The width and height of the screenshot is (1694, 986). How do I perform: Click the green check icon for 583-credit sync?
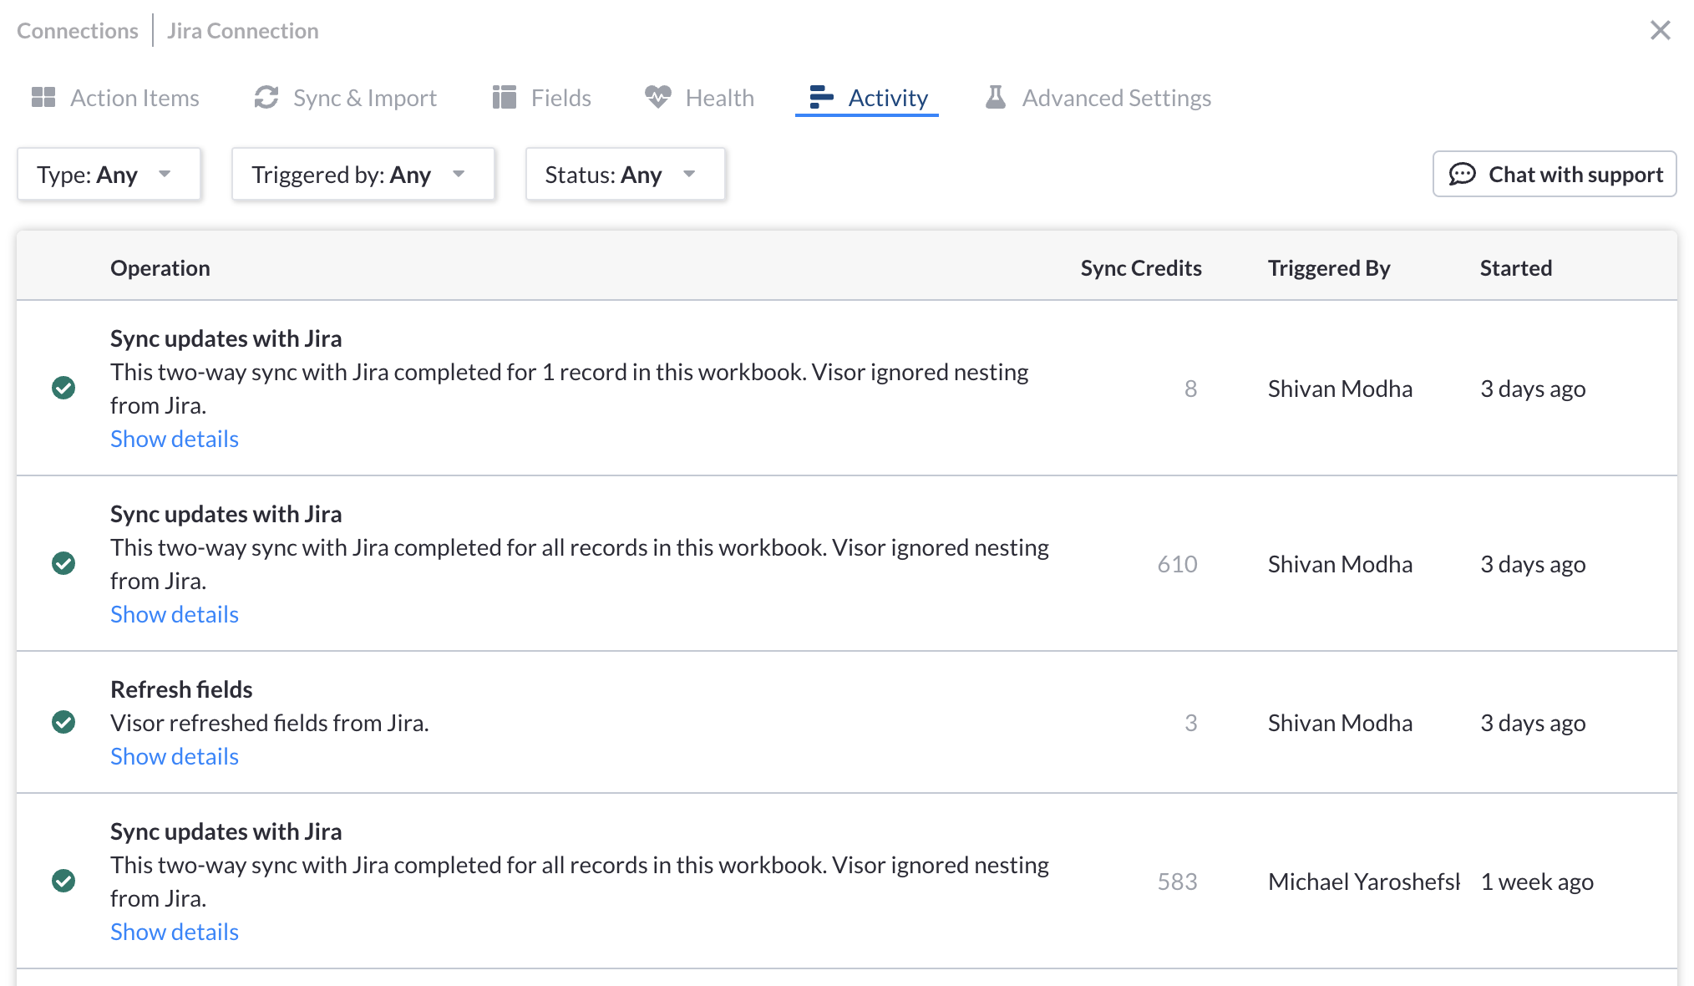(63, 881)
